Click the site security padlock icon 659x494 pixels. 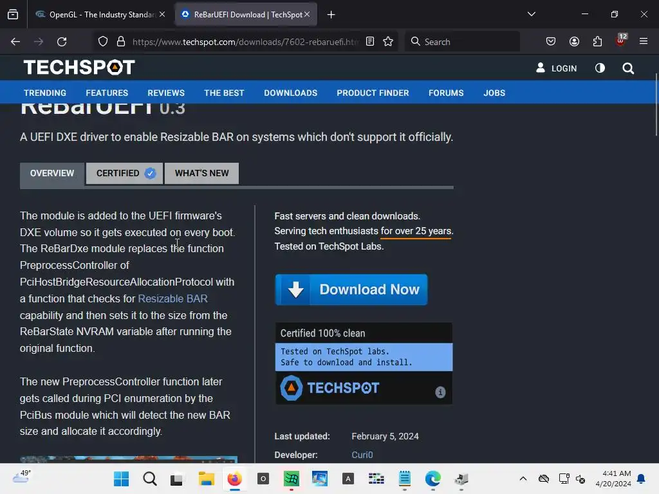121,42
